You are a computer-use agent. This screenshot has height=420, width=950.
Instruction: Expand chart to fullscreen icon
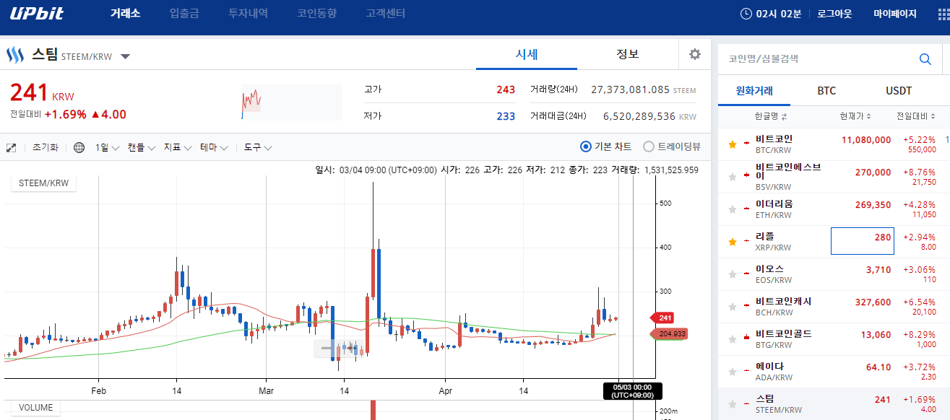point(12,147)
